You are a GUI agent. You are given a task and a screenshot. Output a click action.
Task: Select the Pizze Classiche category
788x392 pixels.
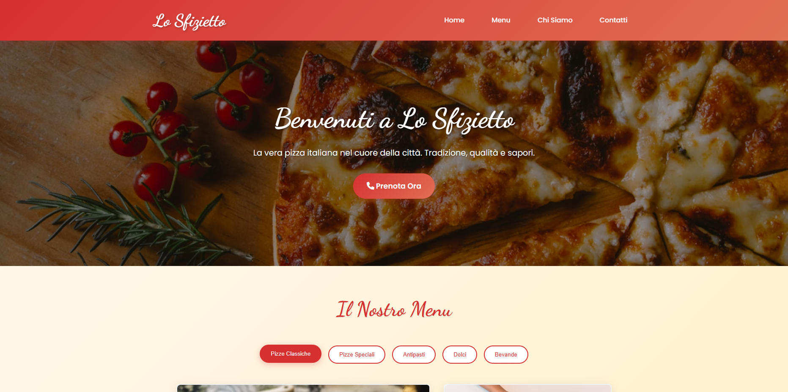(291, 354)
